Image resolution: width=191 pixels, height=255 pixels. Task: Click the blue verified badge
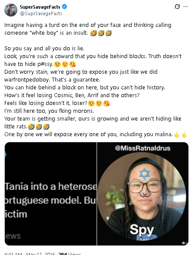pos(64,7)
